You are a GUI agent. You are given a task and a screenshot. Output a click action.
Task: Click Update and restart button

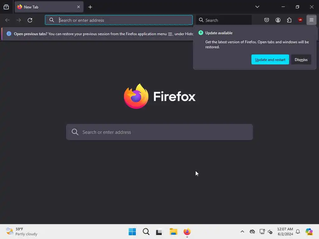[270, 59]
